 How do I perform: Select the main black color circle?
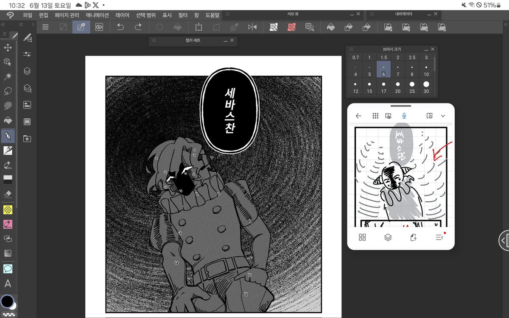coord(7,301)
